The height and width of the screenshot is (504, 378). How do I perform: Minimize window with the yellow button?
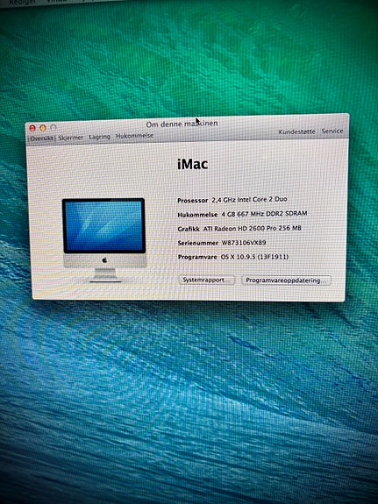coord(43,128)
